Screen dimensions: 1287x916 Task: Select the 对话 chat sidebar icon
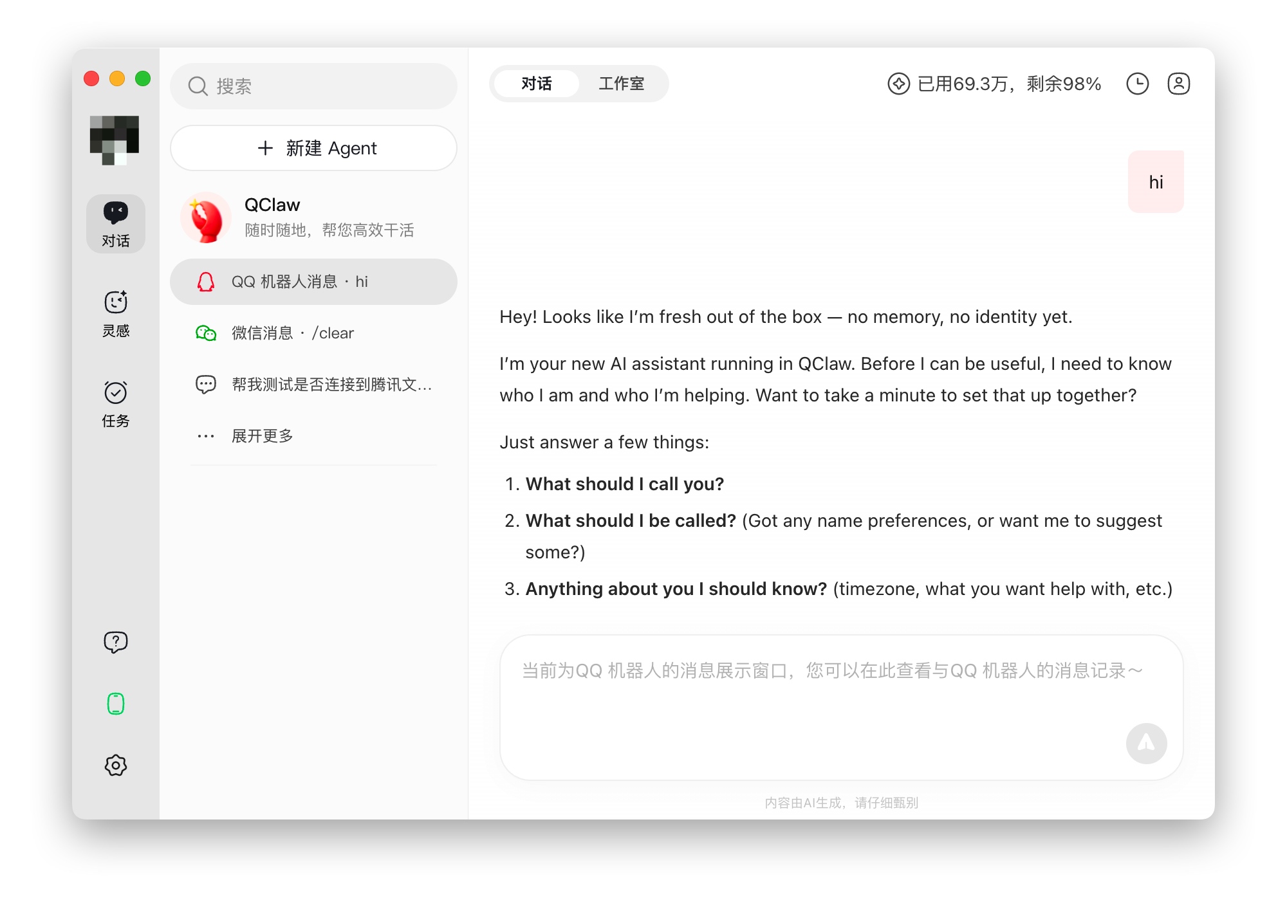click(116, 223)
